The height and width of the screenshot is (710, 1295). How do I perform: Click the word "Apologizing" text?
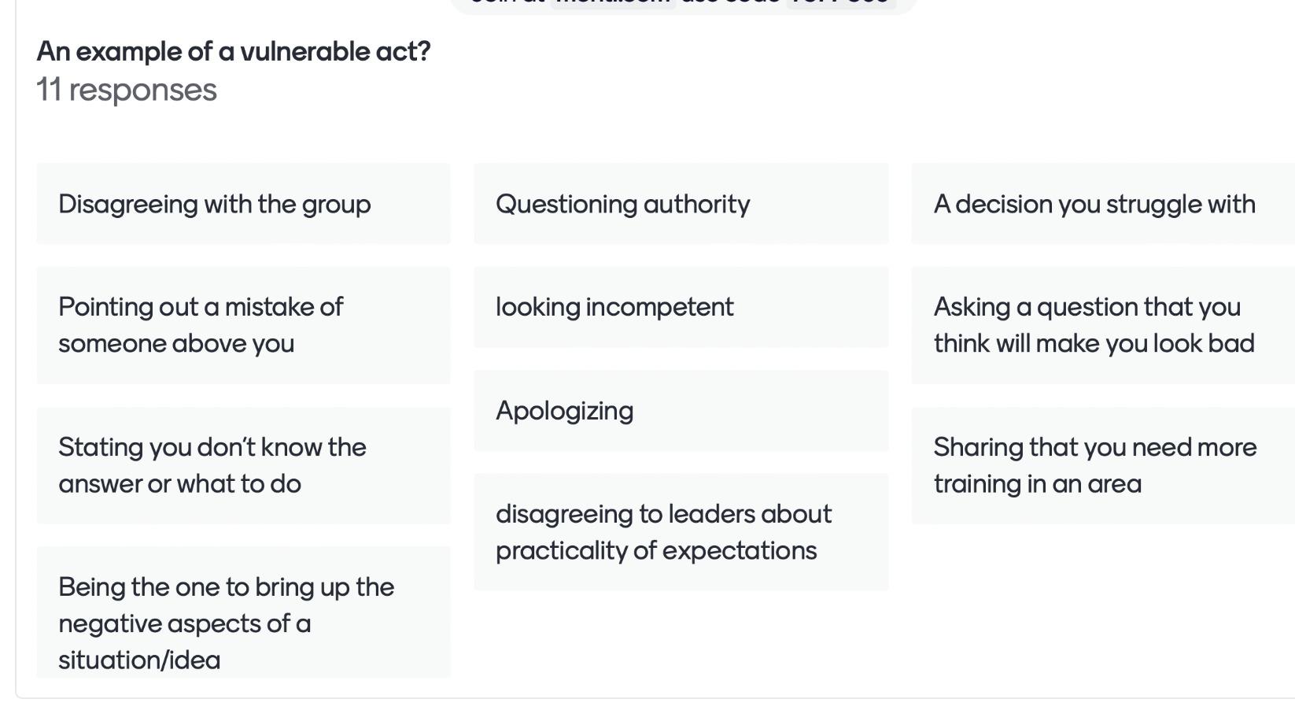pyautogui.click(x=564, y=411)
